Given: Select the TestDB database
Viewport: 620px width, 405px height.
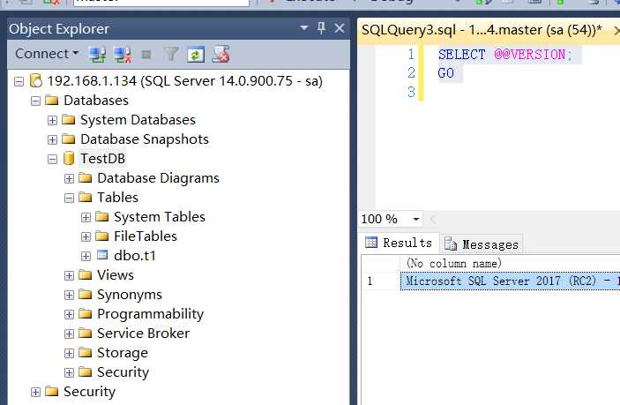Looking at the screenshot, I should [x=103, y=159].
